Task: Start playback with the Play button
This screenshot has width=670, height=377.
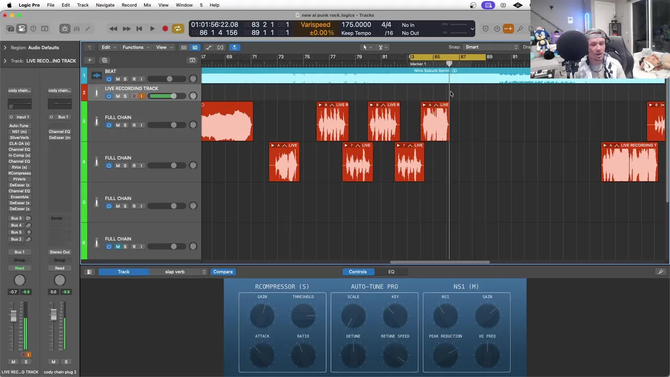Action: pyautogui.click(x=152, y=29)
